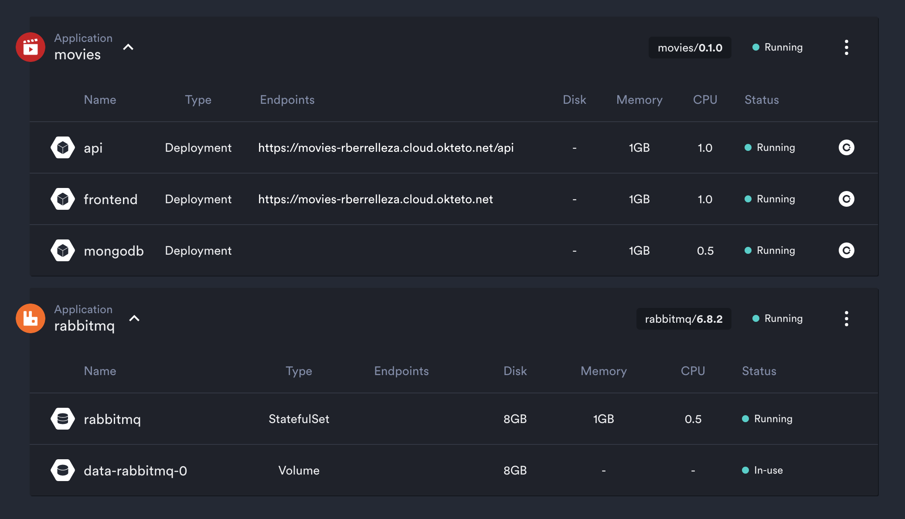Select the frontend resource name
905x519 pixels.
(x=111, y=199)
